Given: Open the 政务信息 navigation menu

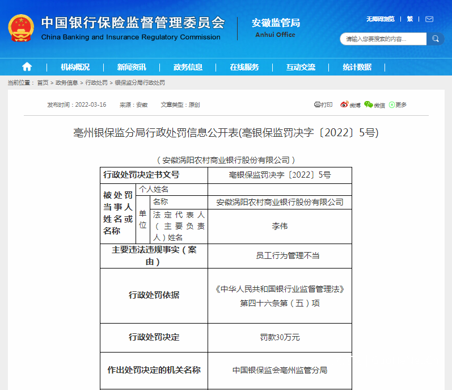Looking at the screenshot, I should tap(188, 66).
